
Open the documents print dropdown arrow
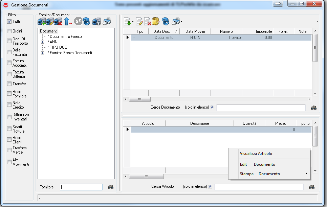click(x=182, y=22)
